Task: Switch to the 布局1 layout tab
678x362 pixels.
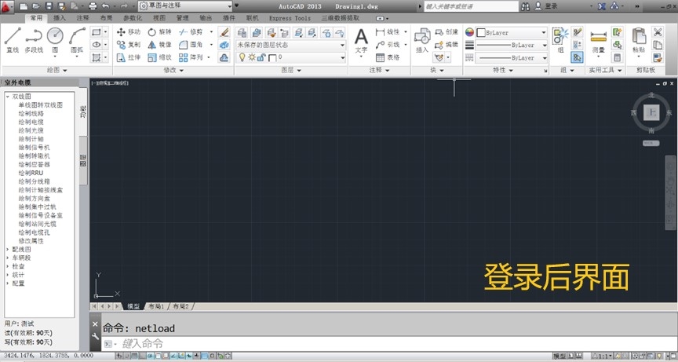Action: click(x=156, y=306)
